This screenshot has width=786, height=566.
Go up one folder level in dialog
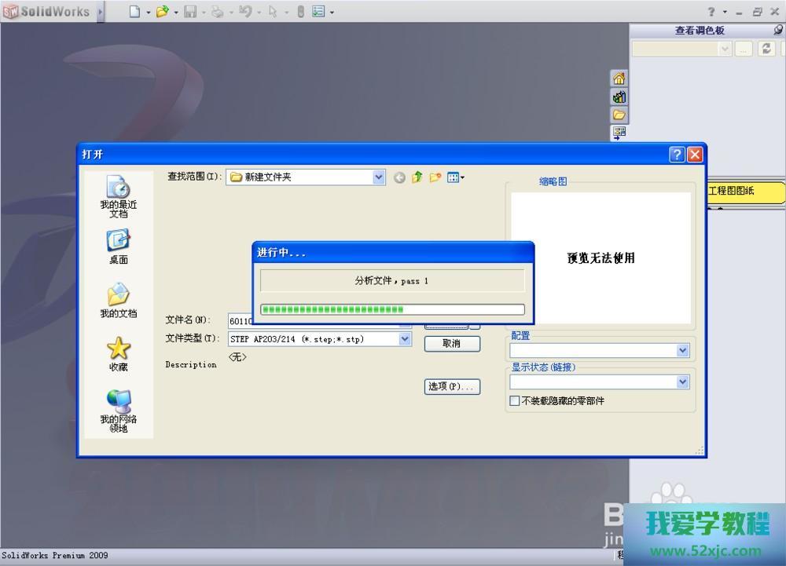tap(417, 177)
